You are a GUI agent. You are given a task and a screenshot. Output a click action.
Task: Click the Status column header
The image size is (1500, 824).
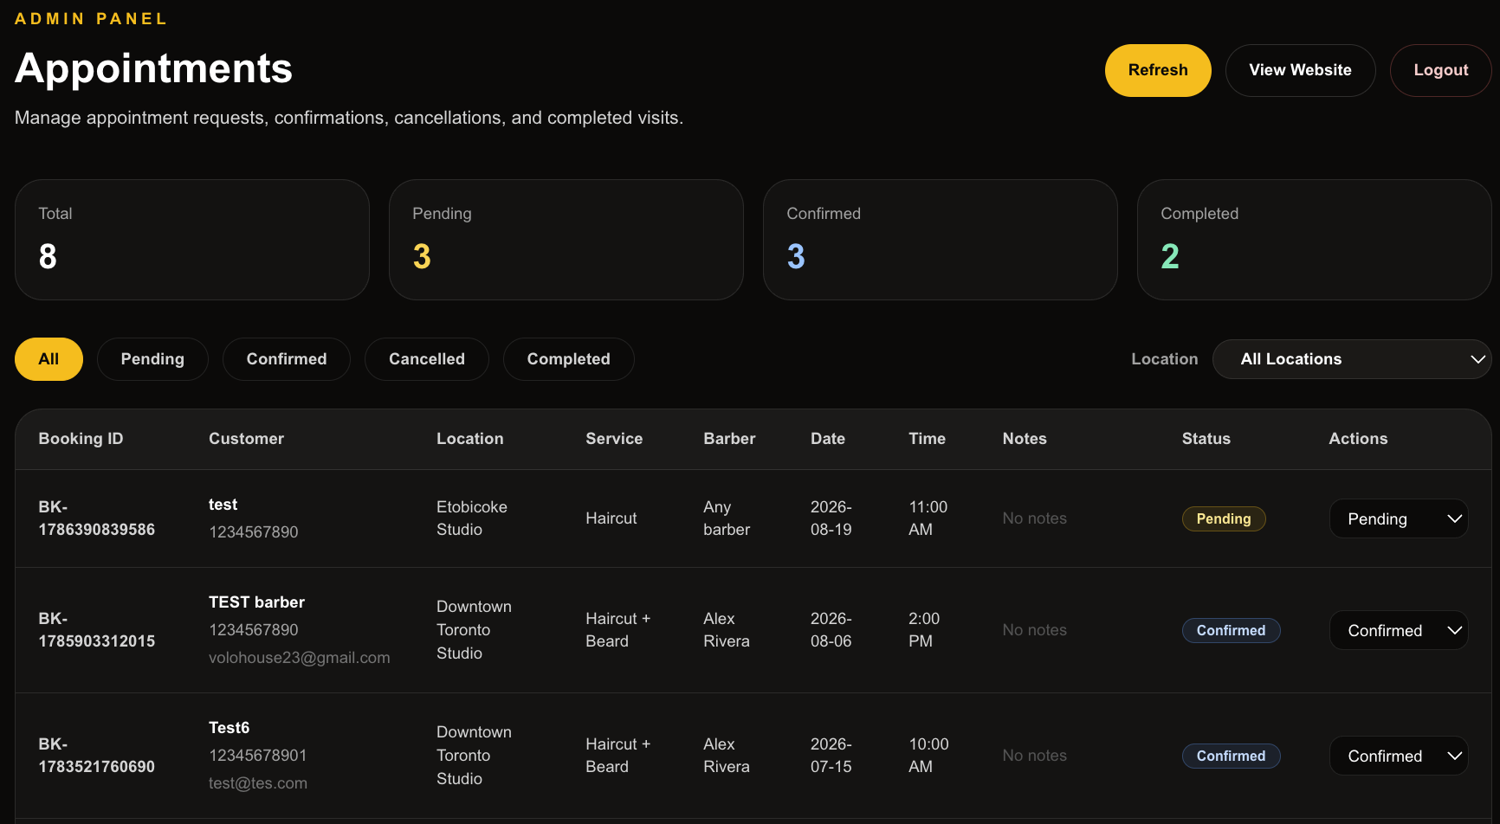pyautogui.click(x=1206, y=439)
